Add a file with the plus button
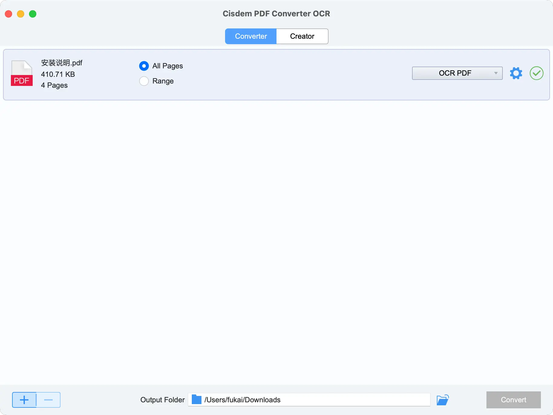This screenshot has height=415, width=553. (24, 400)
